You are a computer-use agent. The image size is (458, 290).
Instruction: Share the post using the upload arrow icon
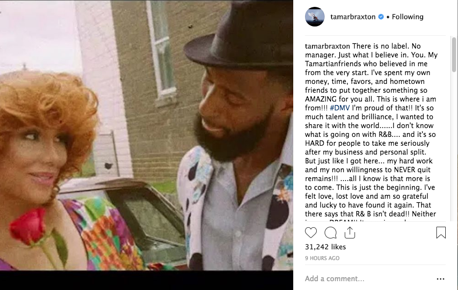coord(350,233)
